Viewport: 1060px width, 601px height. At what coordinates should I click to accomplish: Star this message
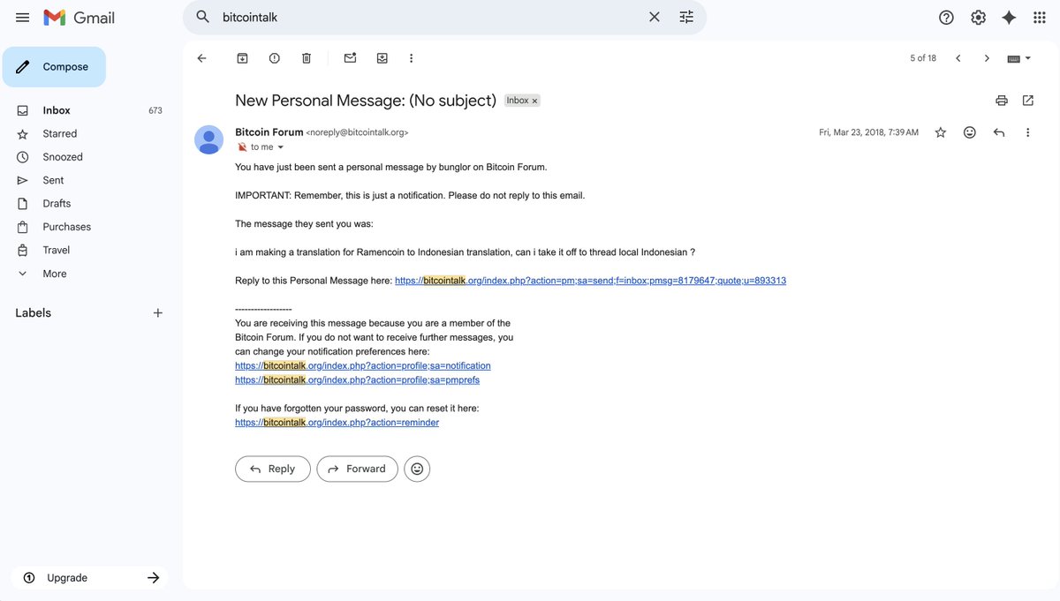941,132
